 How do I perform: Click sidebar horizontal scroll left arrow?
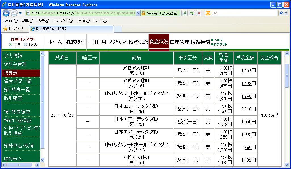4,165
